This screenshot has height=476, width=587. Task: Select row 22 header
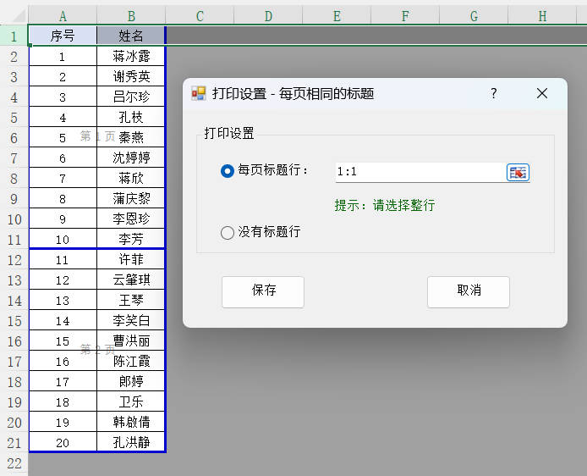(x=14, y=462)
